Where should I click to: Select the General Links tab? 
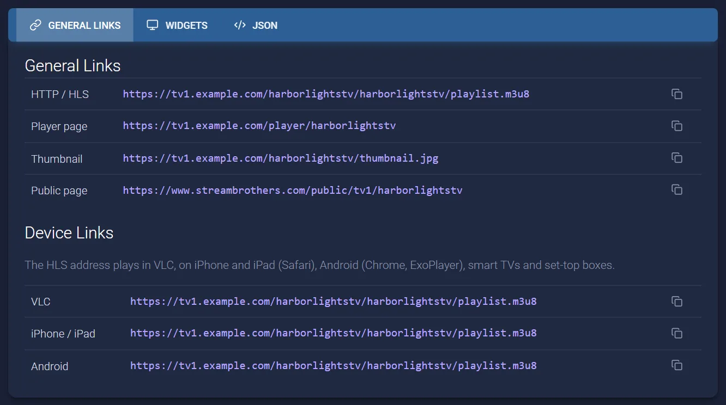75,25
